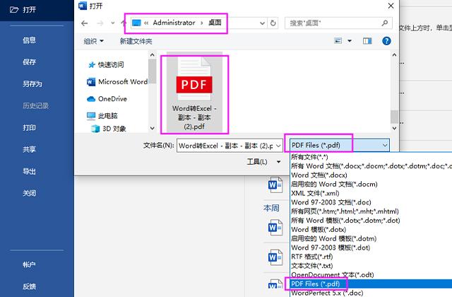452x297 pixels.
Task: Click the 桌面 breadcrumb in address bar
Action: [215, 23]
